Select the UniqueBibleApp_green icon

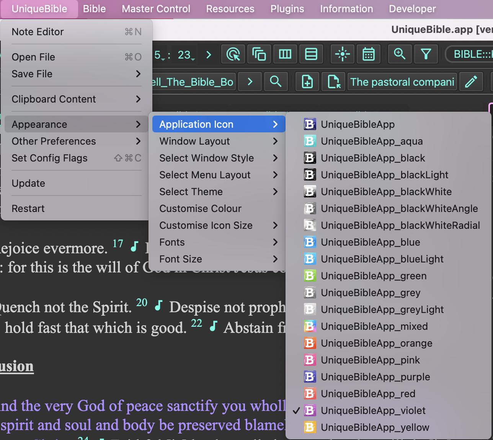[x=389, y=276]
